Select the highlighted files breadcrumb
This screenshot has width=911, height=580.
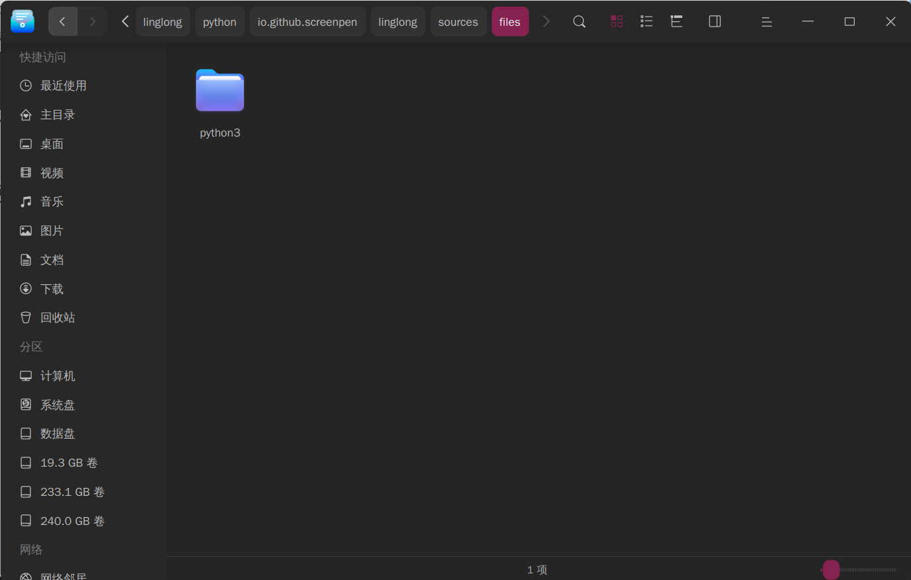pyautogui.click(x=509, y=22)
